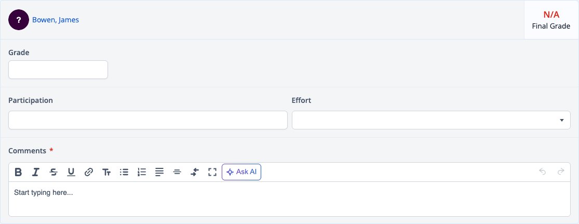579x224 pixels.
Task: Insert a horizontal rule line
Action: 177,172
